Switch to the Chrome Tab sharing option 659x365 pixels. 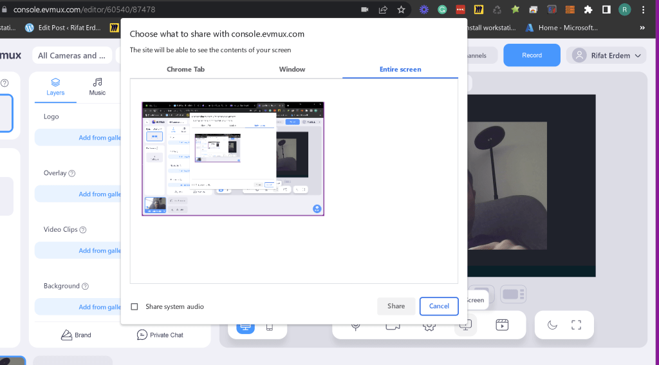(185, 70)
